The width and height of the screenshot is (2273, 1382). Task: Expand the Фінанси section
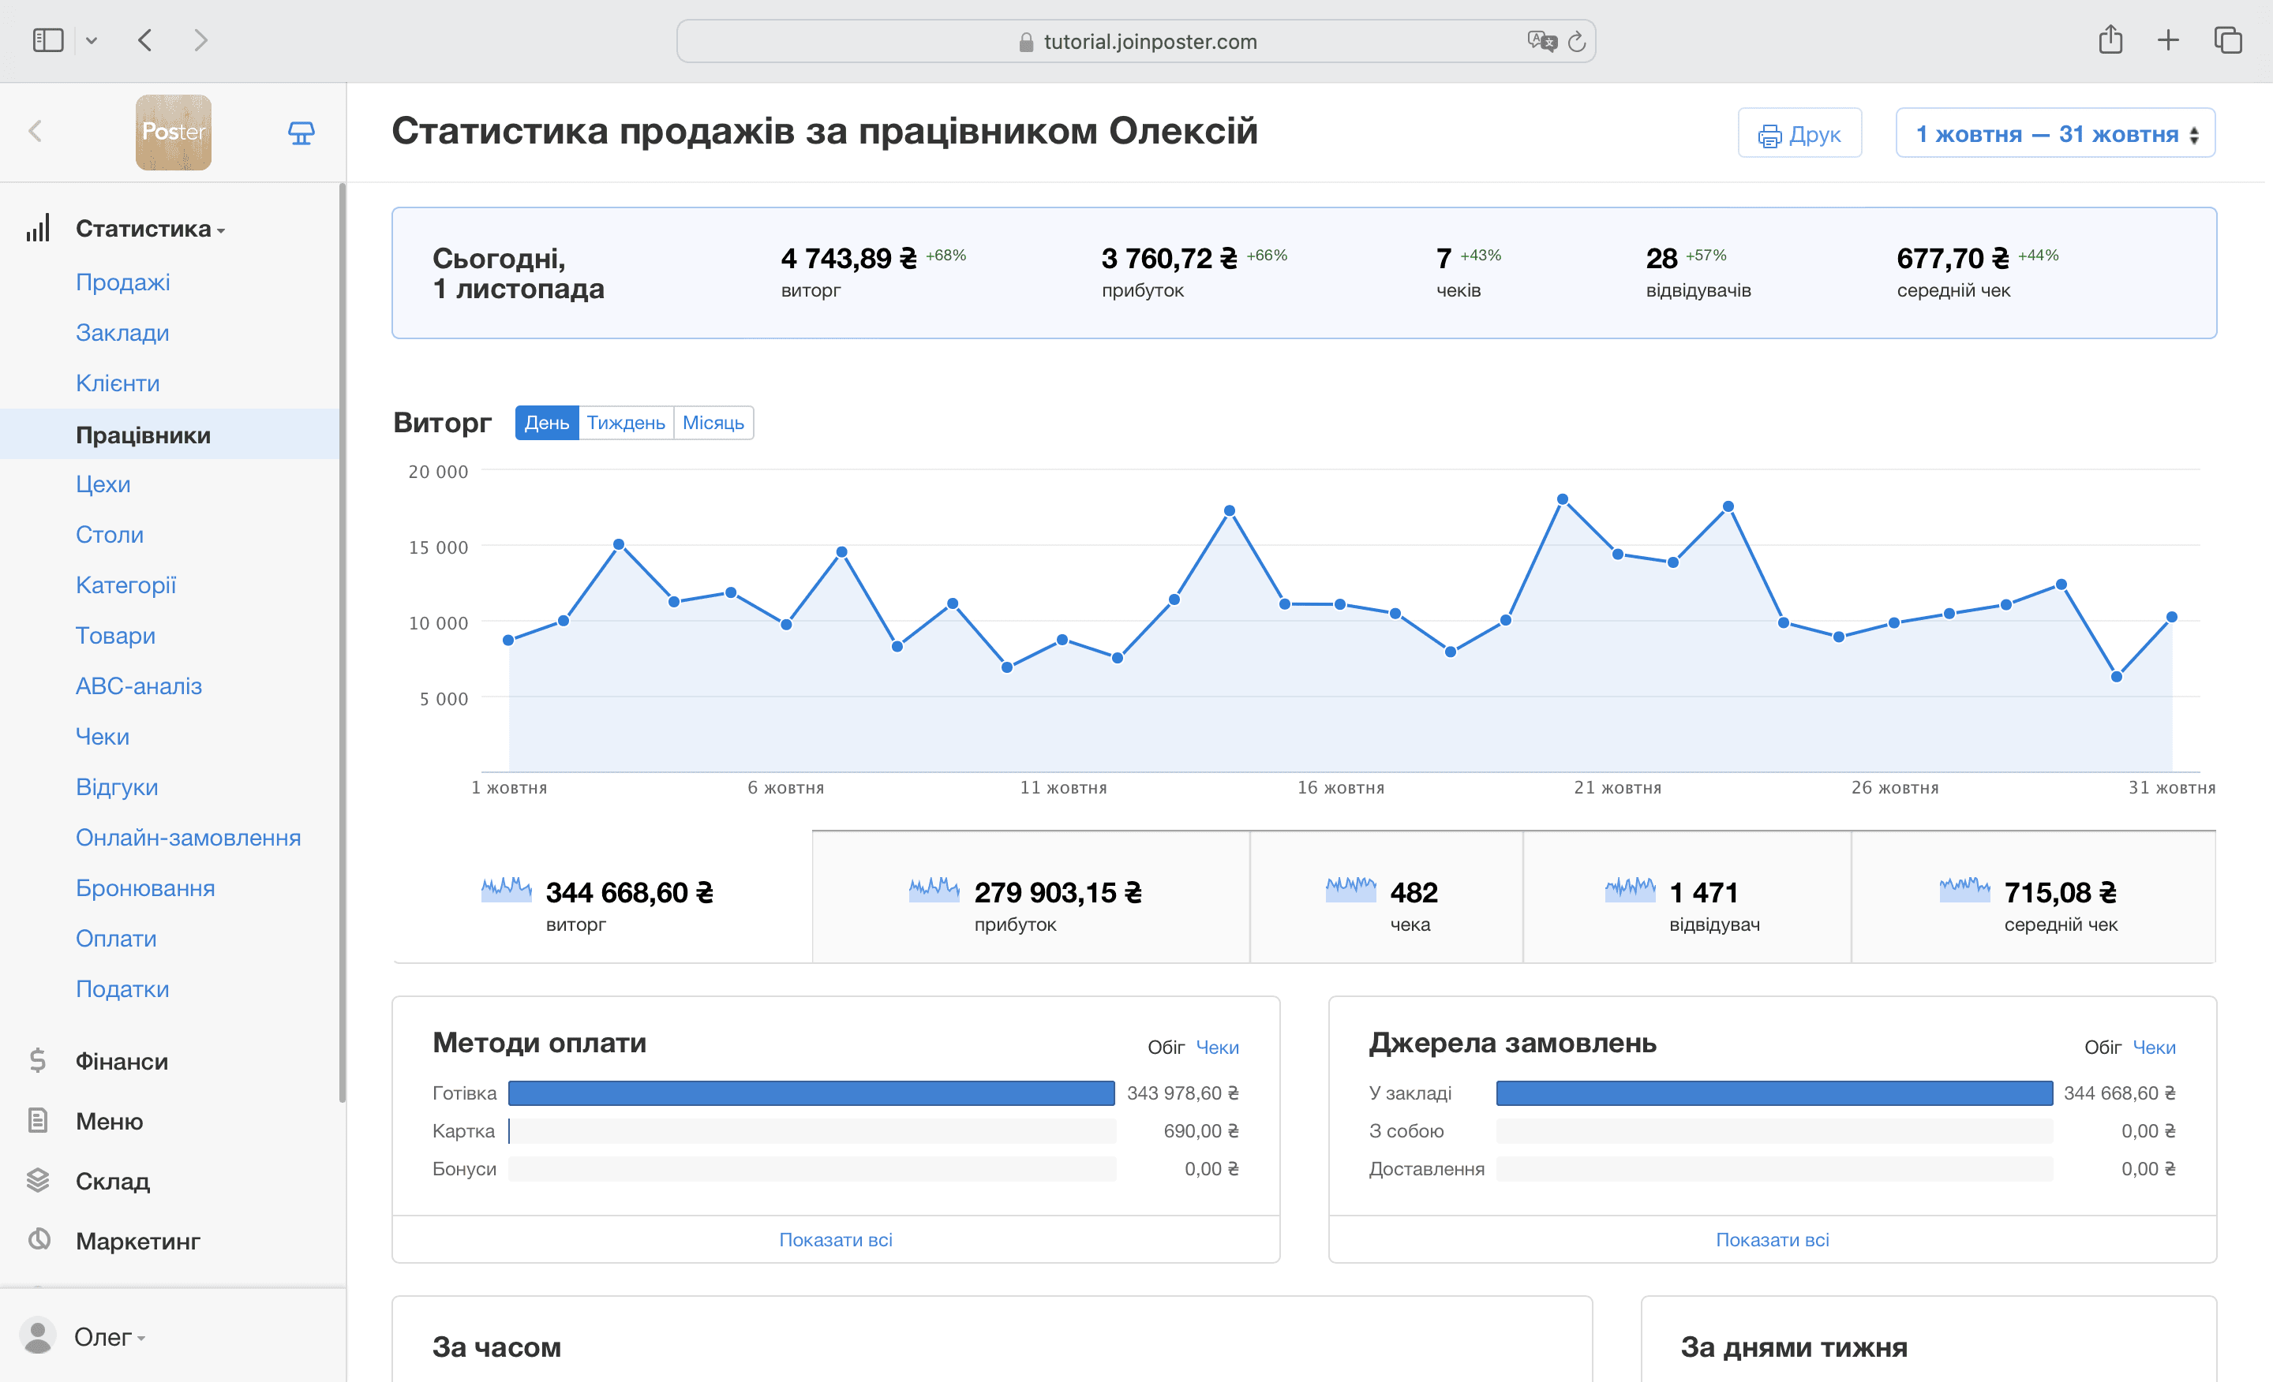coord(122,1061)
